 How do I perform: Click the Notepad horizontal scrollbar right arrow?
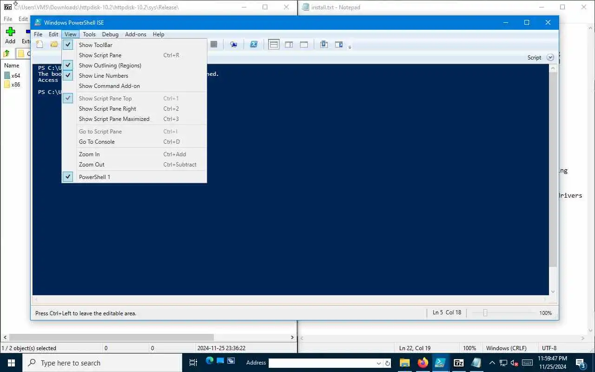click(584, 338)
